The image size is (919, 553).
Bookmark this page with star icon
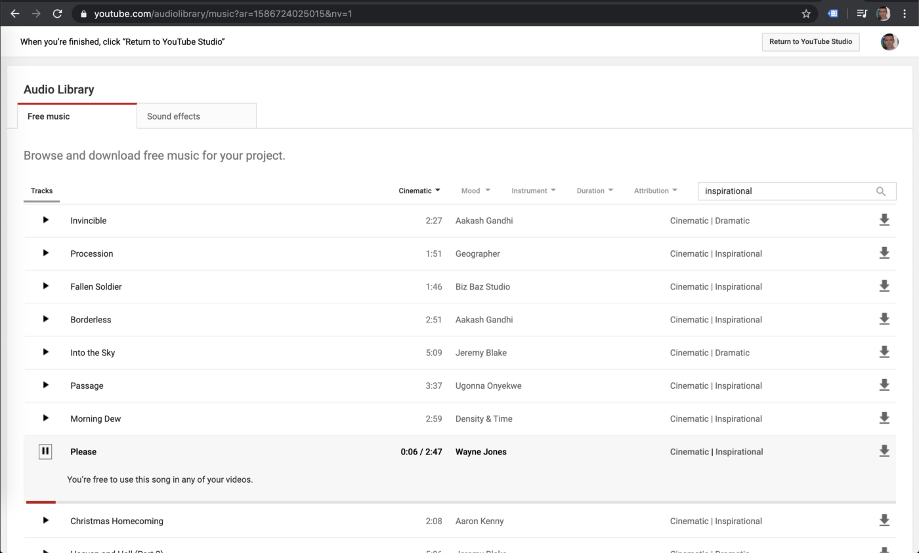[806, 13]
